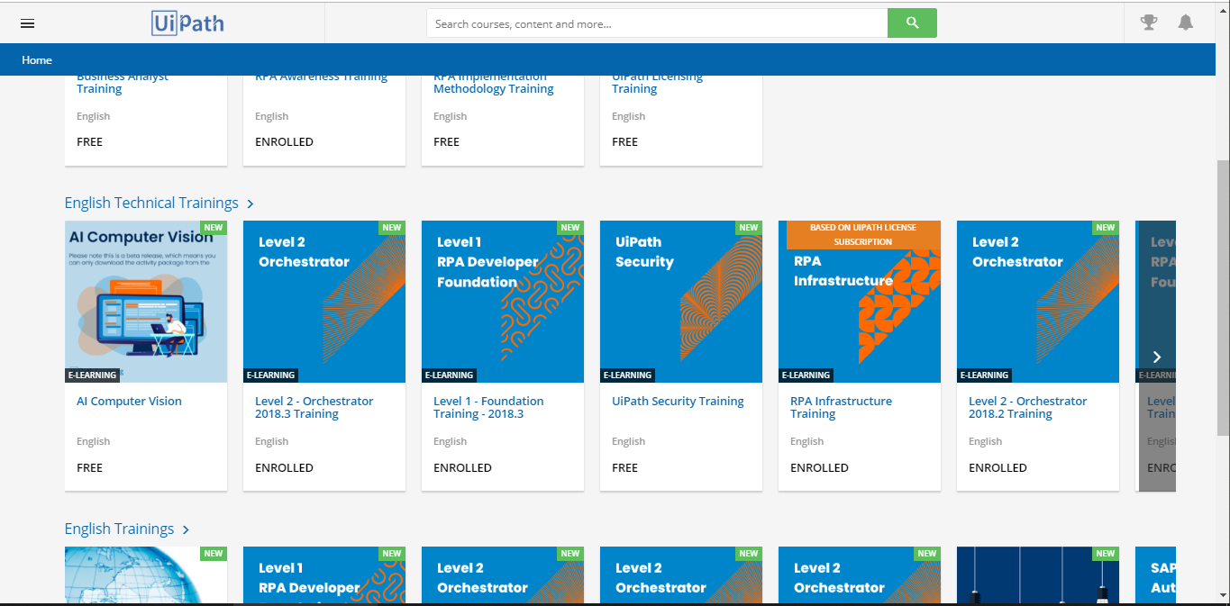Select the UiPath Security course thumbnail
This screenshot has width=1230, height=606.
pyautogui.click(x=681, y=302)
